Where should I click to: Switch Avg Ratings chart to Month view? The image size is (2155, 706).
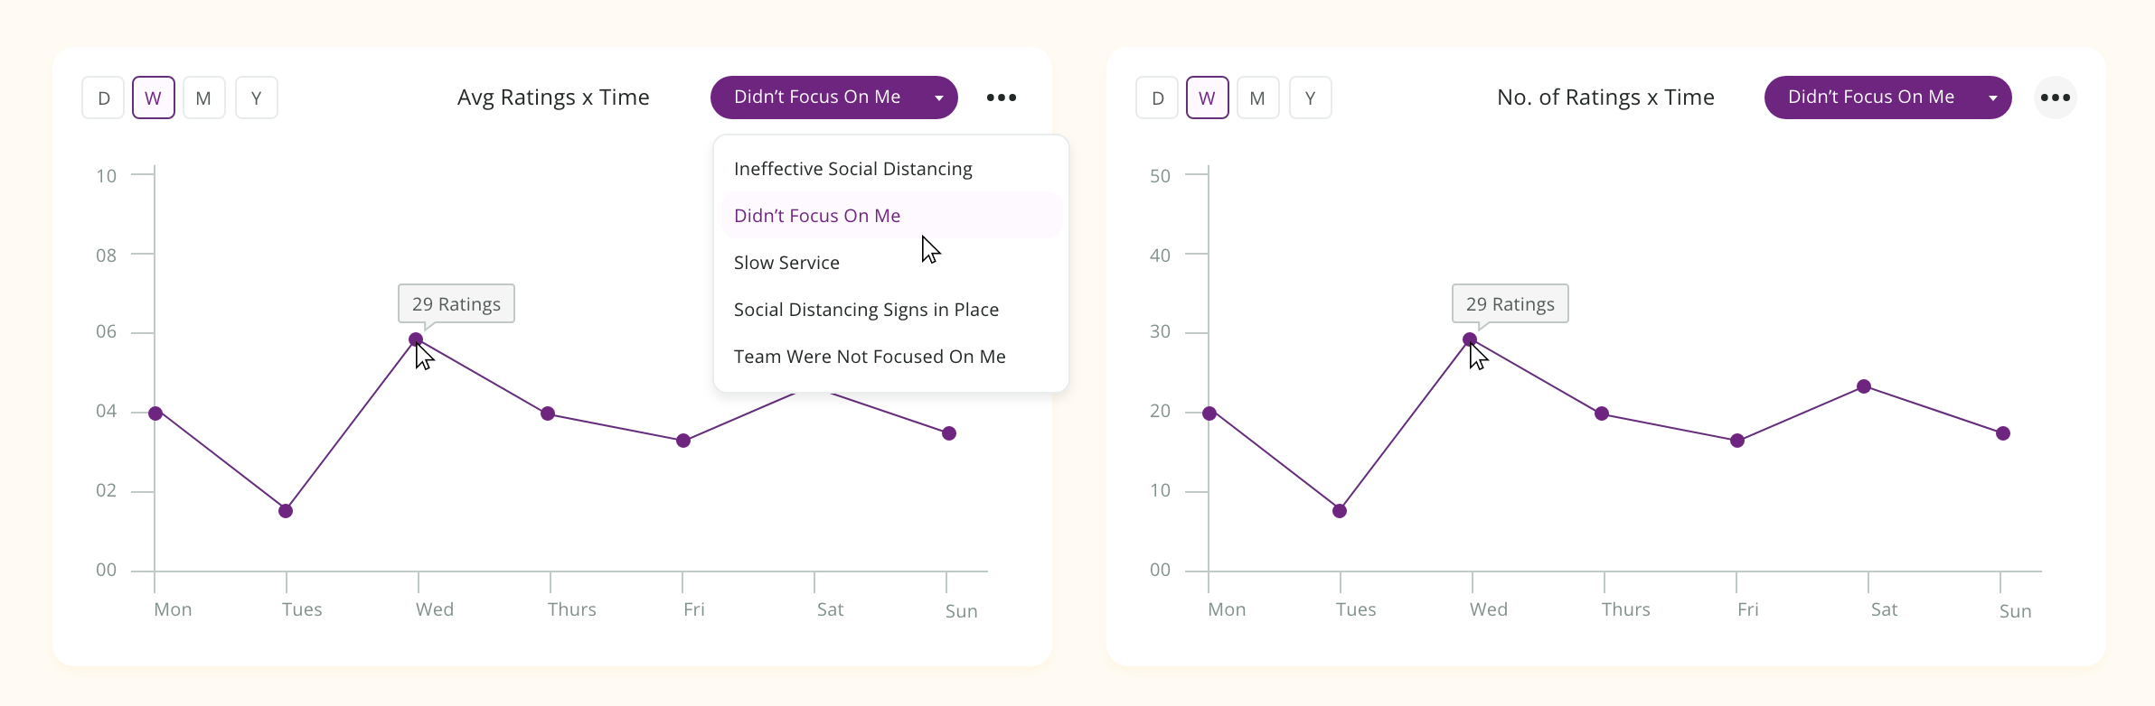pyautogui.click(x=204, y=98)
